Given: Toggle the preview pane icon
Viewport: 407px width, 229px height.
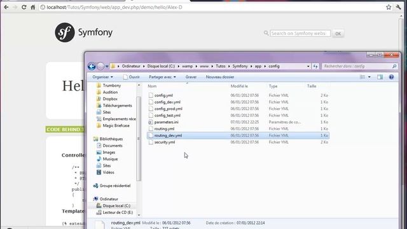Looking at the screenshot, I should [380, 77].
